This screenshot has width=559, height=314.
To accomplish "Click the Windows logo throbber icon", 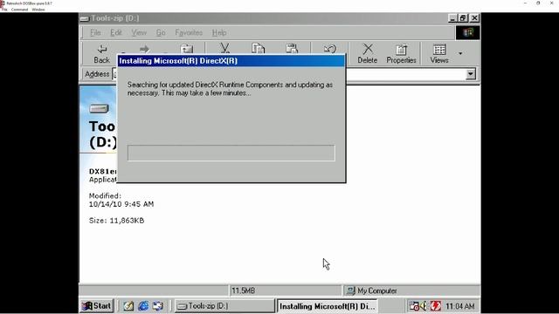I will (x=468, y=33).
